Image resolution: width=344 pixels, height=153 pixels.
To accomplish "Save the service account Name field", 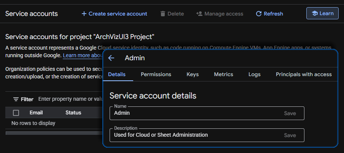I will click(290, 113).
